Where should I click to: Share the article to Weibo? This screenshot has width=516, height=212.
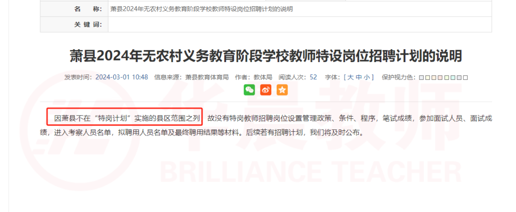[266, 90]
